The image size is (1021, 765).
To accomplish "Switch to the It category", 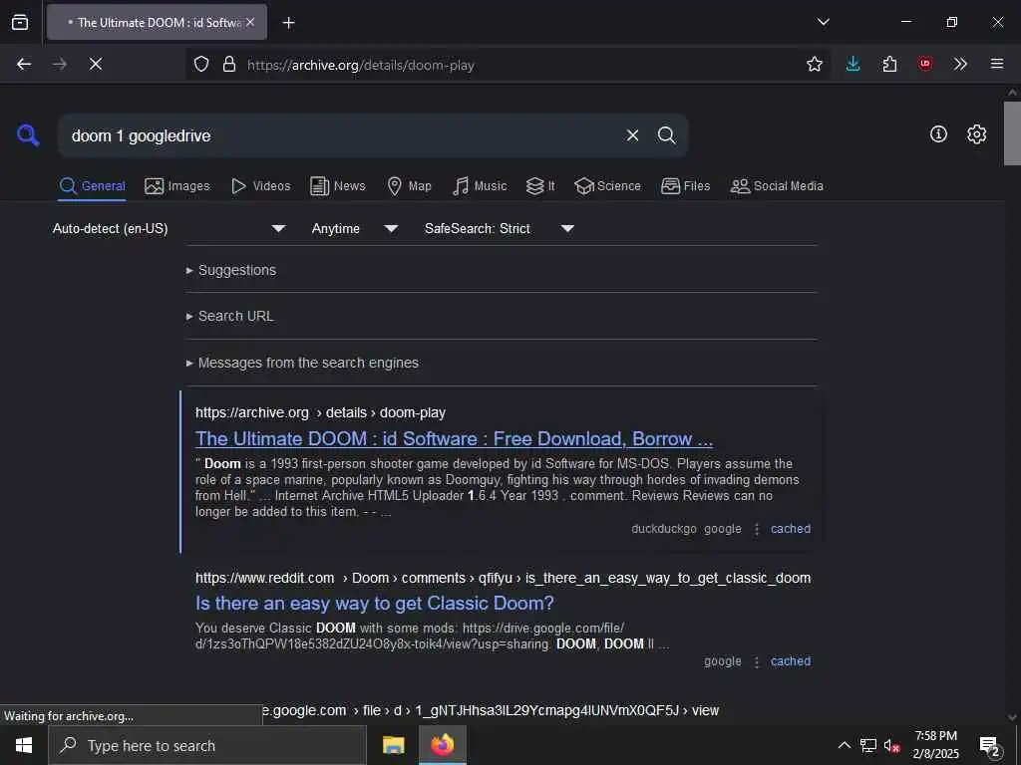I will click(540, 186).
